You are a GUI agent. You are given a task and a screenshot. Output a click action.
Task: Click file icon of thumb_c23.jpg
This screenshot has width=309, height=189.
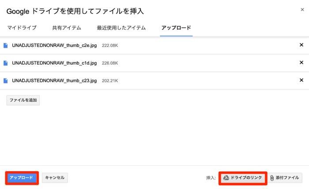click(5, 81)
